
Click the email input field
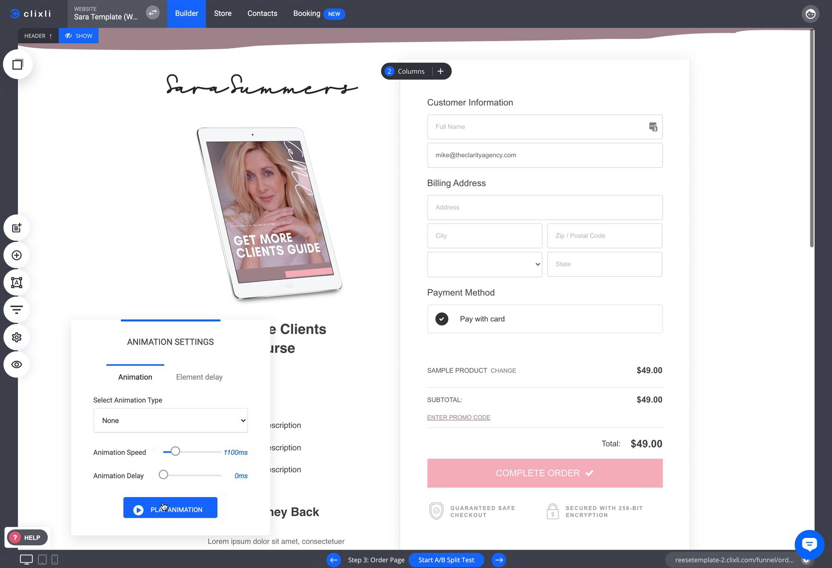545,155
